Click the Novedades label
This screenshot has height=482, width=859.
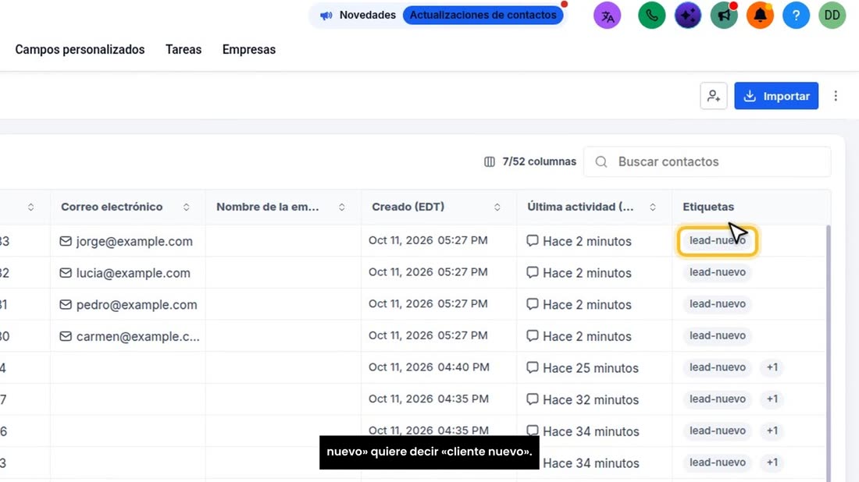368,16
